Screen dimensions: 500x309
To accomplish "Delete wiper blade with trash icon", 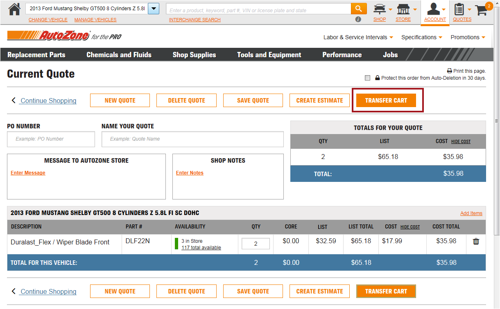I will [476, 242].
